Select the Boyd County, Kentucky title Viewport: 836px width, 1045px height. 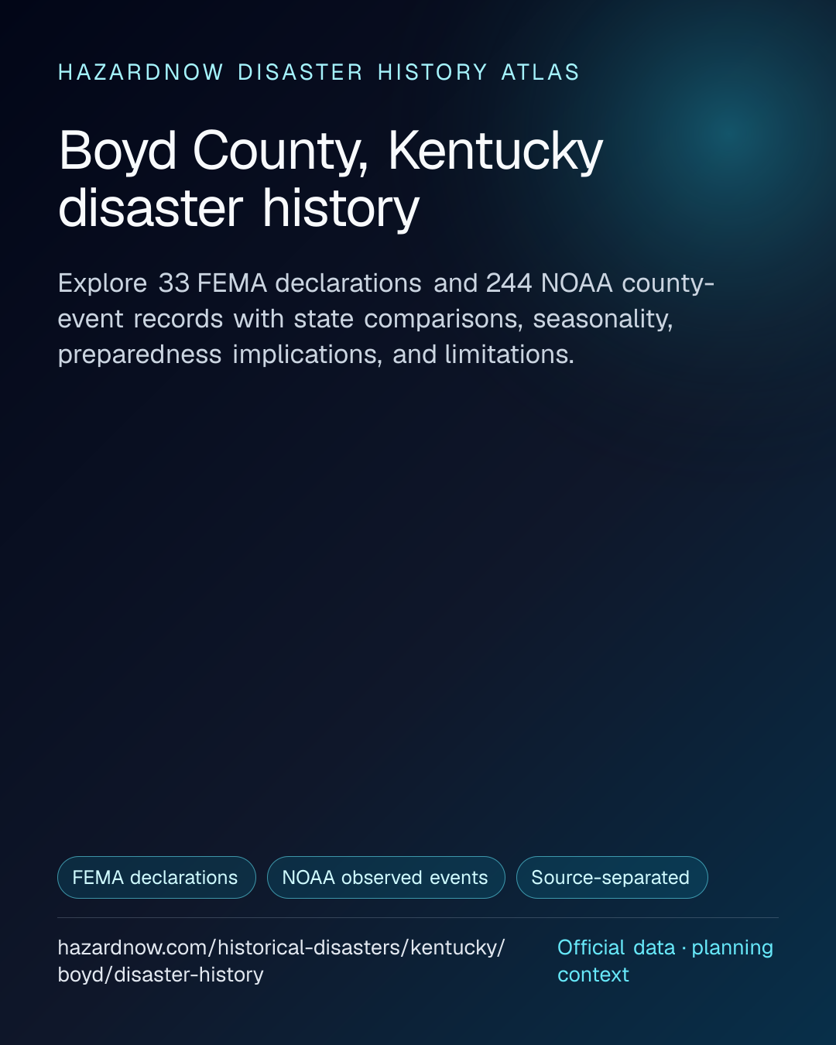(331, 179)
